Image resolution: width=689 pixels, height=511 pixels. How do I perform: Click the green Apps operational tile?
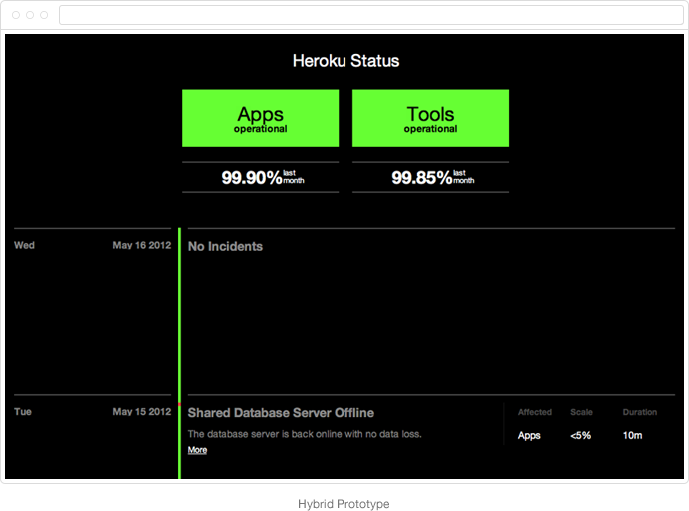(x=260, y=118)
